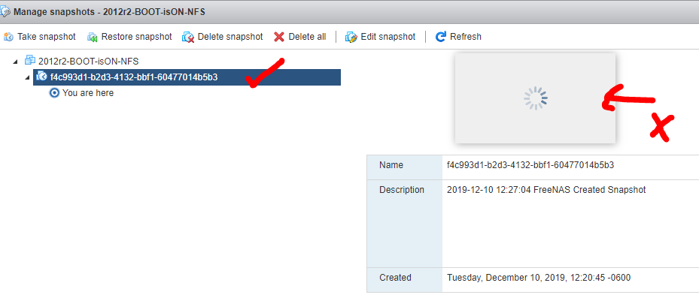Click the snapshot Description text value
The image size is (699, 304).
tap(546, 190)
